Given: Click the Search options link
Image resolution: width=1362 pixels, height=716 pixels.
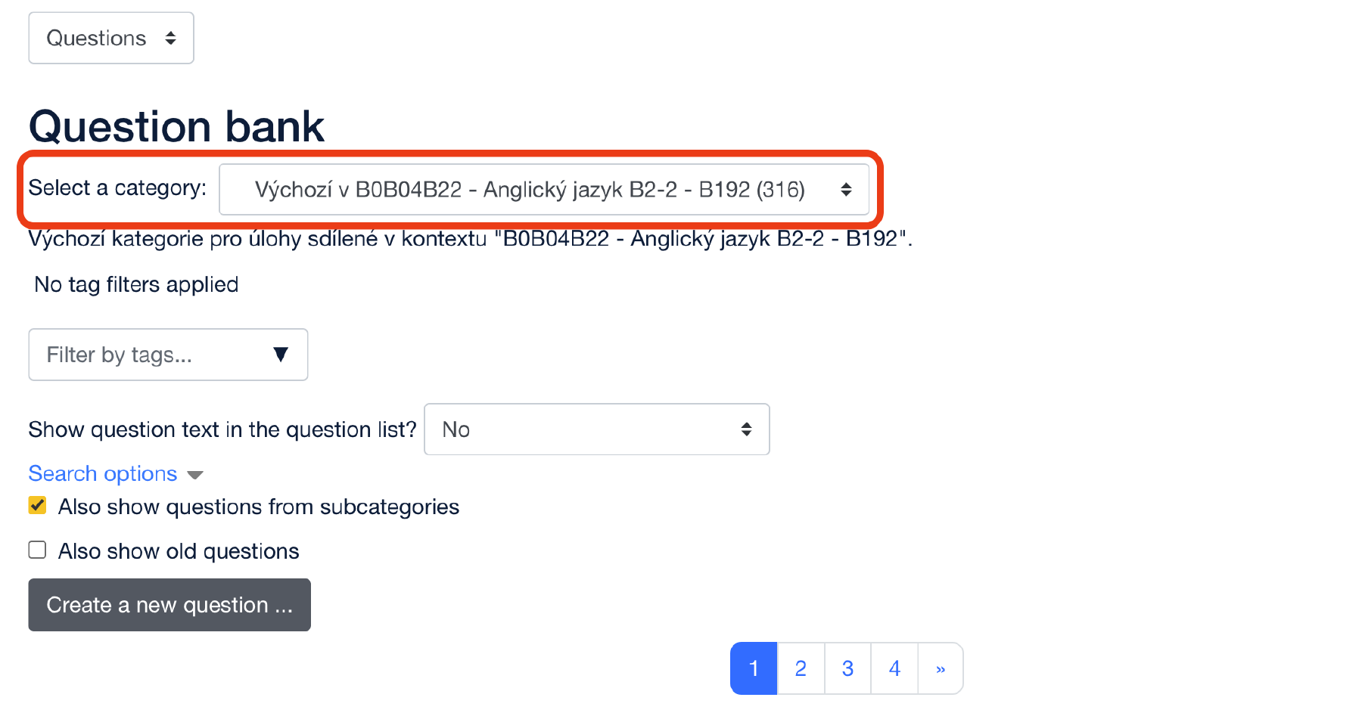Looking at the screenshot, I should (x=103, y=473).
